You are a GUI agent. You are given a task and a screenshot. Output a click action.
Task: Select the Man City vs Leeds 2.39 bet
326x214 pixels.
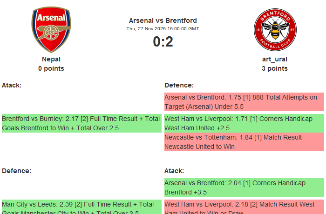coord(81,207)
